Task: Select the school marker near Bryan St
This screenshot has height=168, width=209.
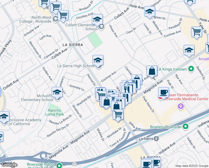Action: click(x=149, y=11)
